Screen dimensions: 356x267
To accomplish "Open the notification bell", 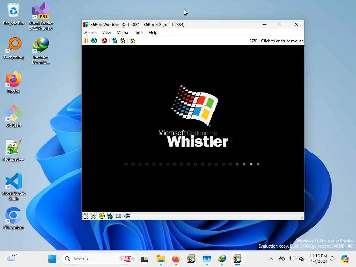I will coord(332,259).
